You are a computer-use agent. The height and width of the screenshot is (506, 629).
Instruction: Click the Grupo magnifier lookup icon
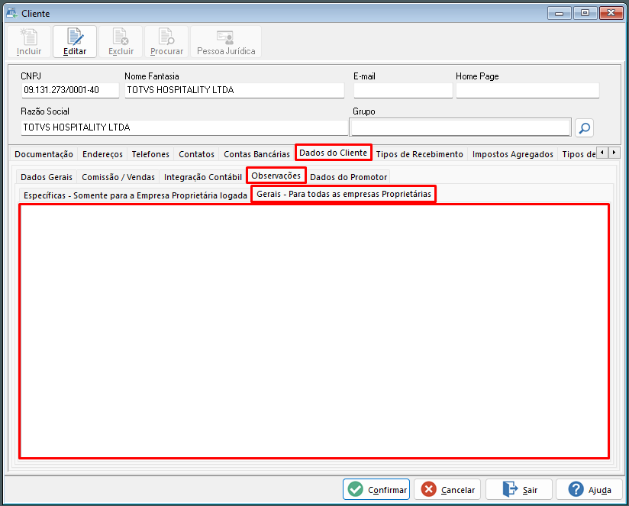(x=584, y=128)
